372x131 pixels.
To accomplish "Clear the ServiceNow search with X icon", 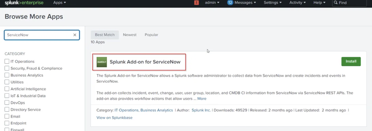I will [x=75, y=35].
